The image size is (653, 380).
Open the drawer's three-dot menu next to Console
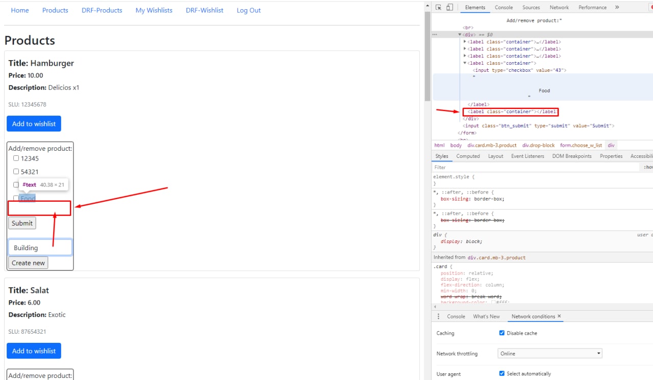point(438,316)
